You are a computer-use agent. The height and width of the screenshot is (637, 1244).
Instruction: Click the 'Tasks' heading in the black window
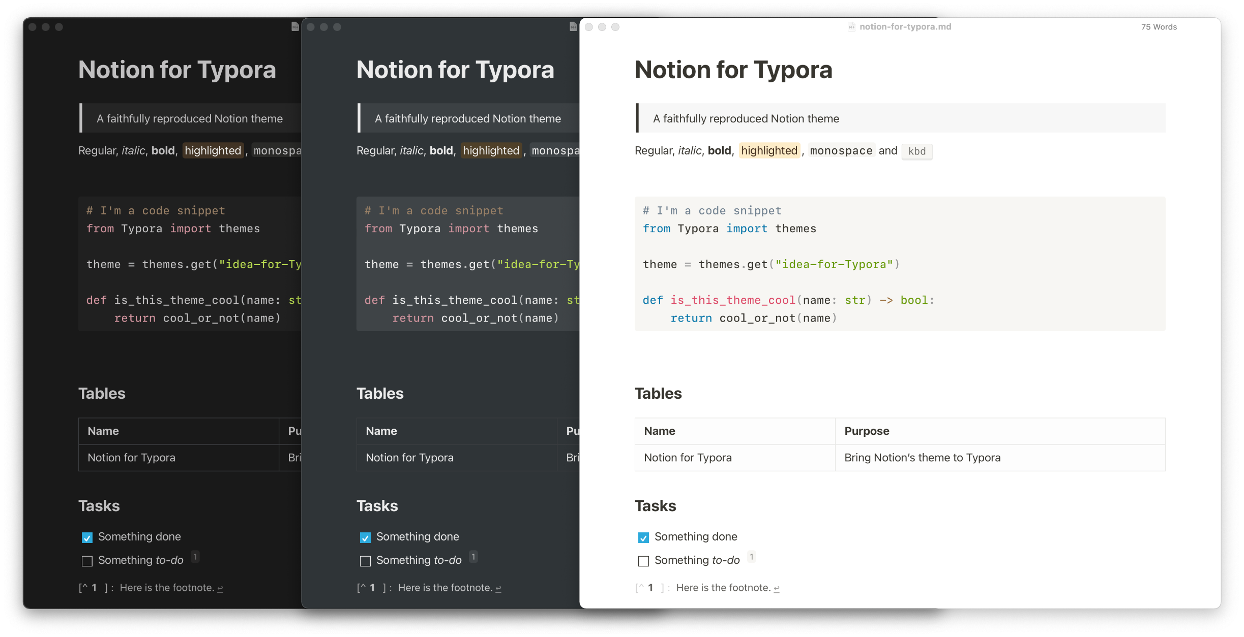(99, 506)
